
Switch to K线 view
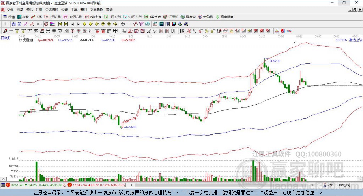37,17
